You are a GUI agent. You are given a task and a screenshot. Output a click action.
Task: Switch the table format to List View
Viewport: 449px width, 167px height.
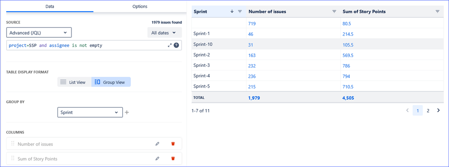point(74,82)
